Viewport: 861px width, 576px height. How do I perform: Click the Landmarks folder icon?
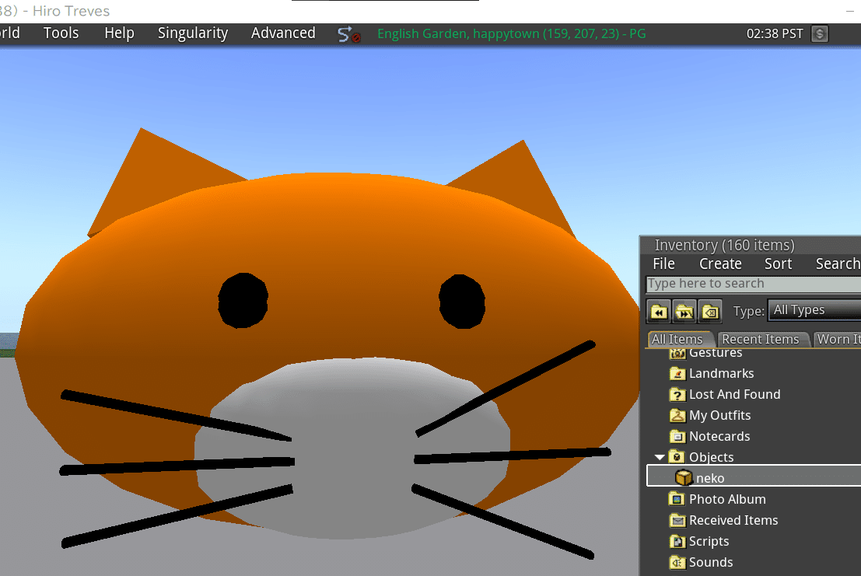click(x=677, y=374)
